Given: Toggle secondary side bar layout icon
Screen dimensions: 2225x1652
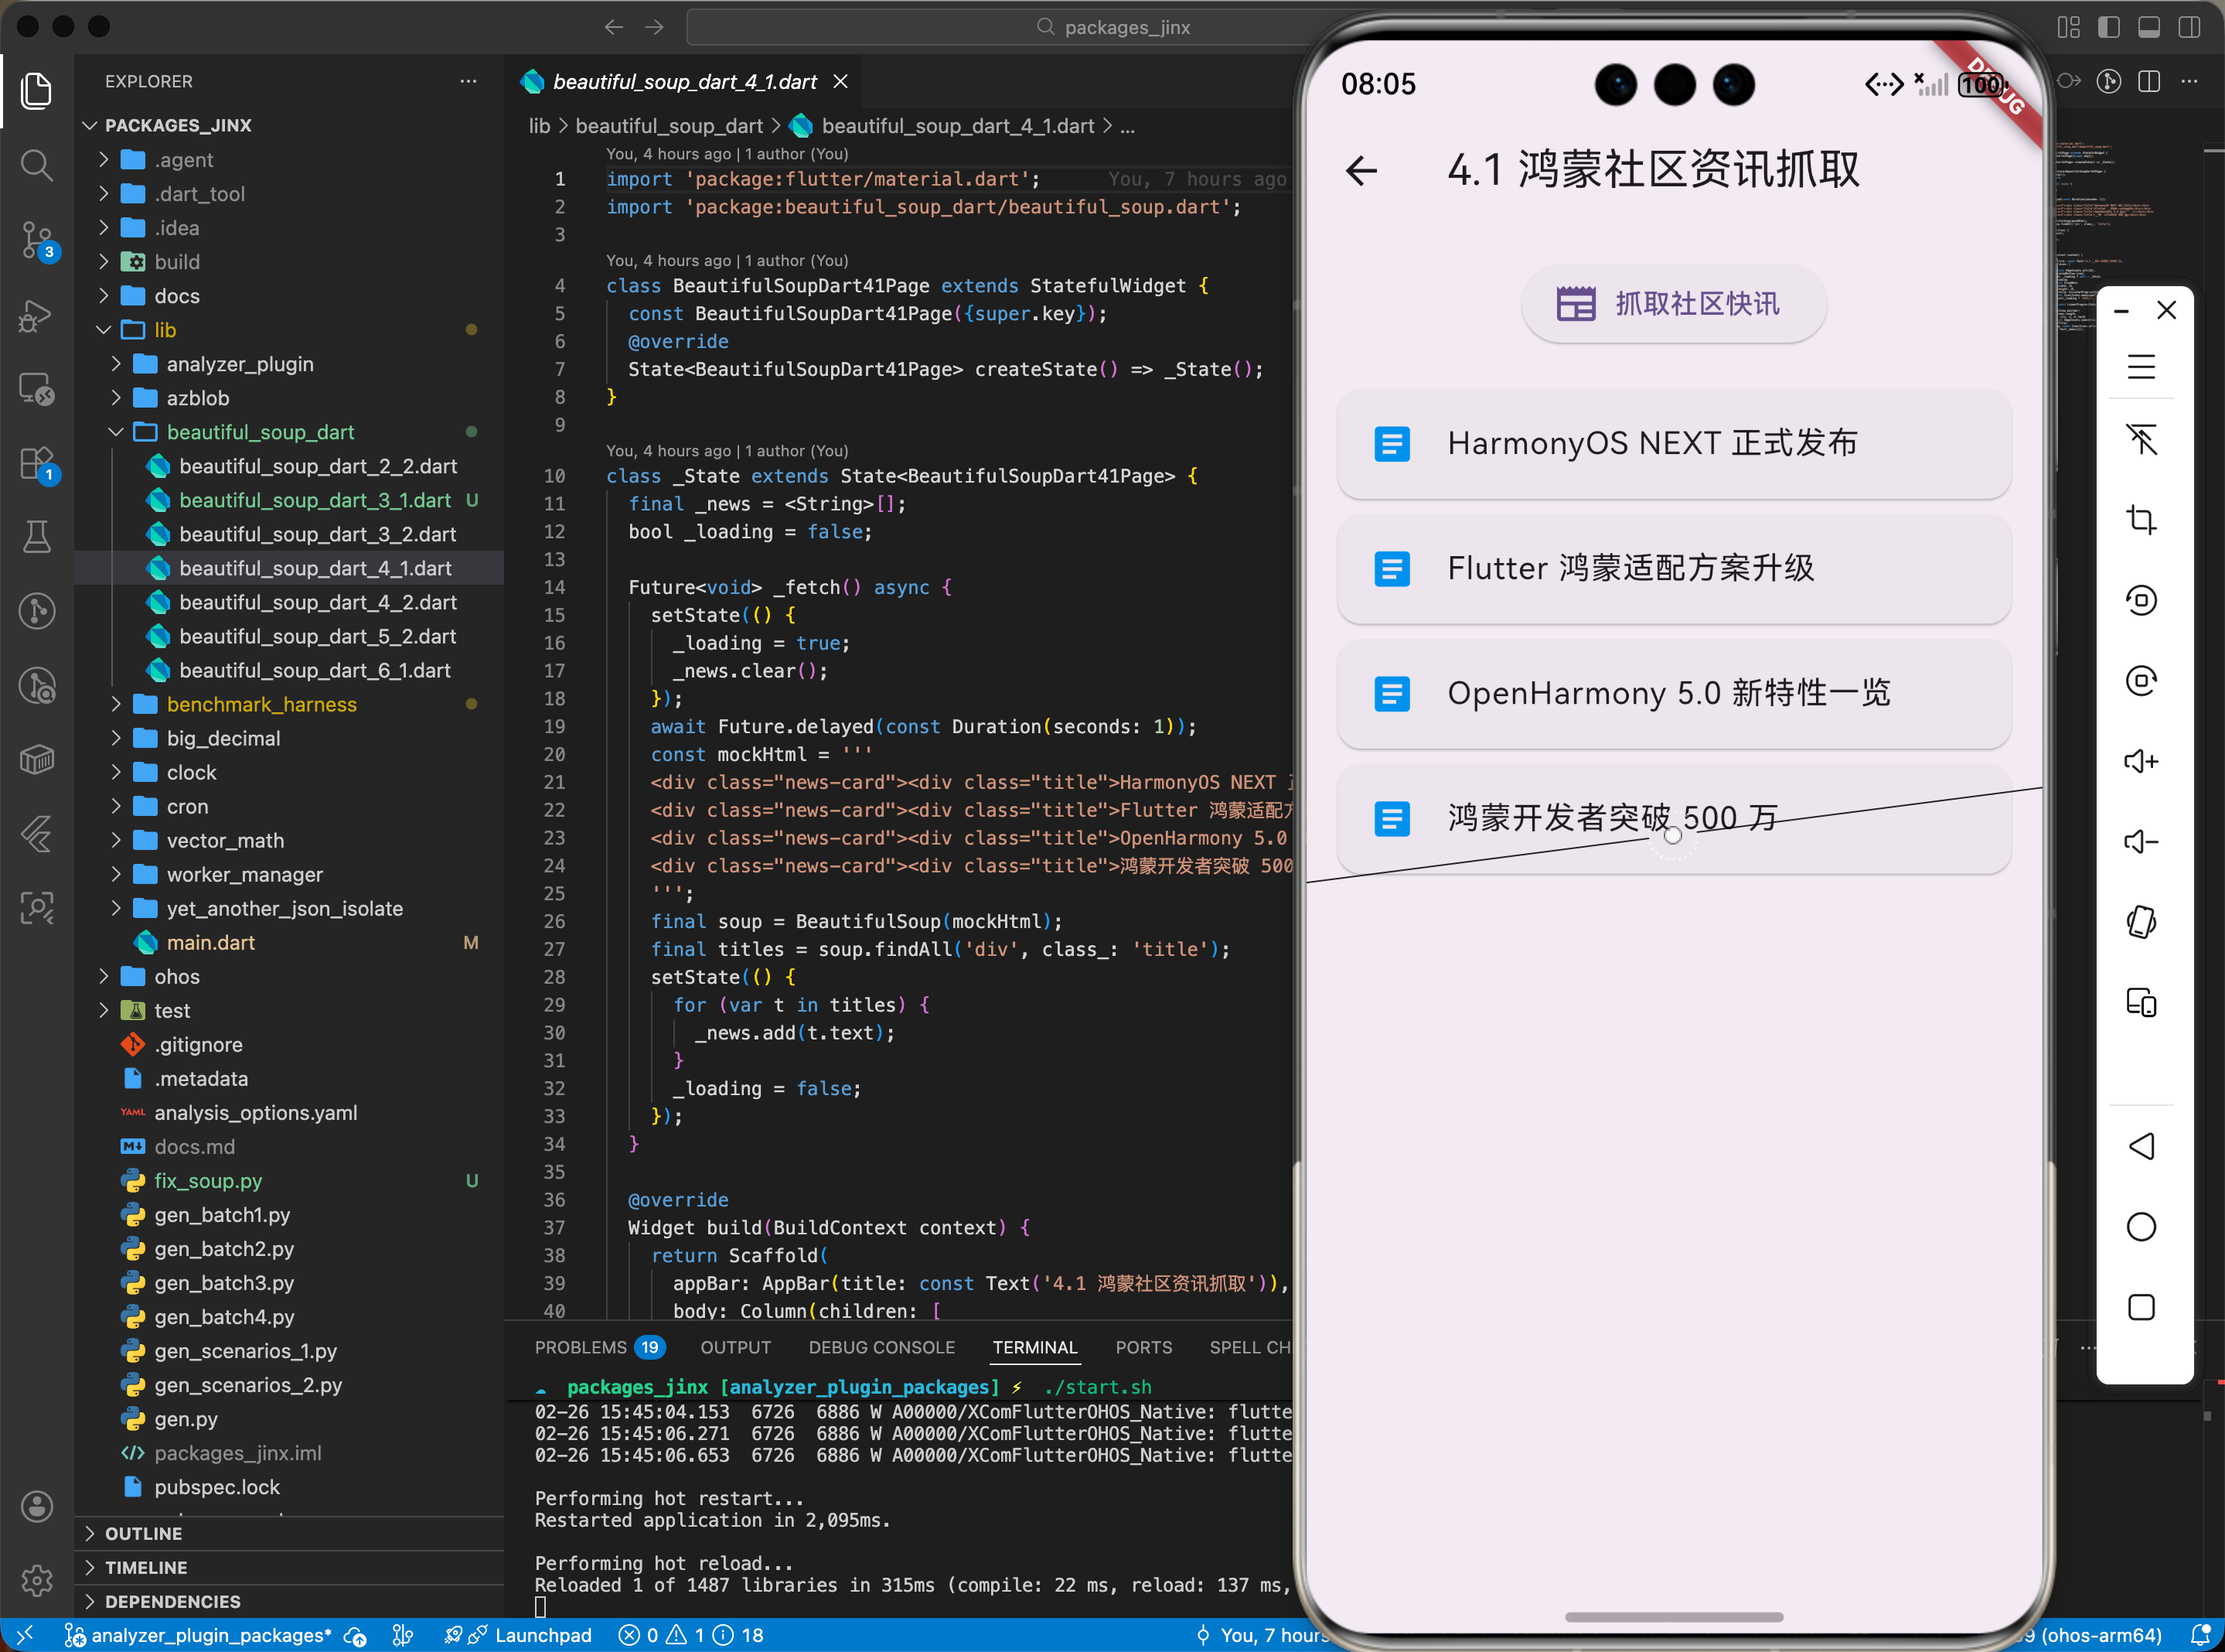Looking at the screenshot, I should click(2189, 27).
